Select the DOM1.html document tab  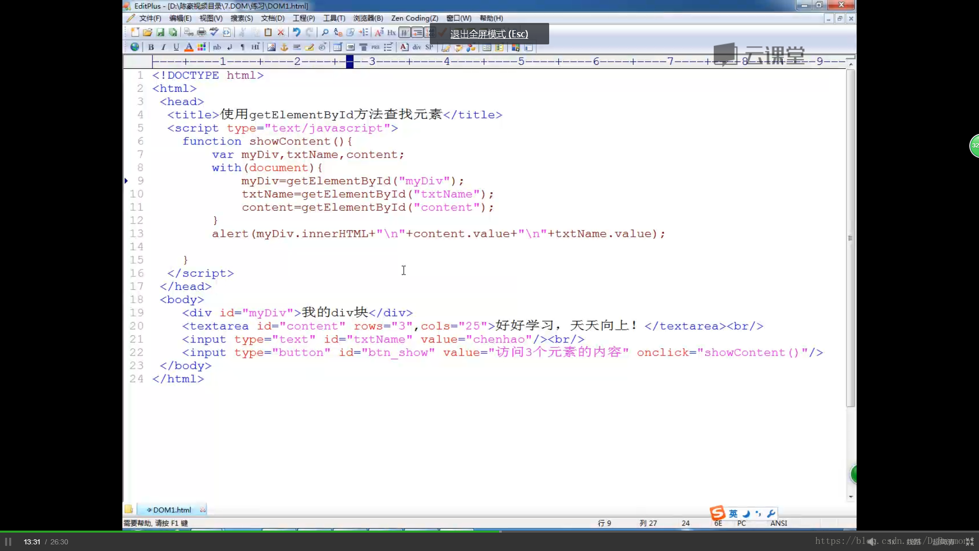point(172,510)
